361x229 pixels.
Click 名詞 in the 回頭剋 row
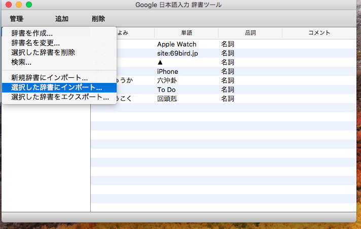[x=228, y=99]
